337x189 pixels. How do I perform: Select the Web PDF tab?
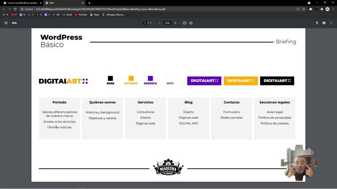coord(64,3)
